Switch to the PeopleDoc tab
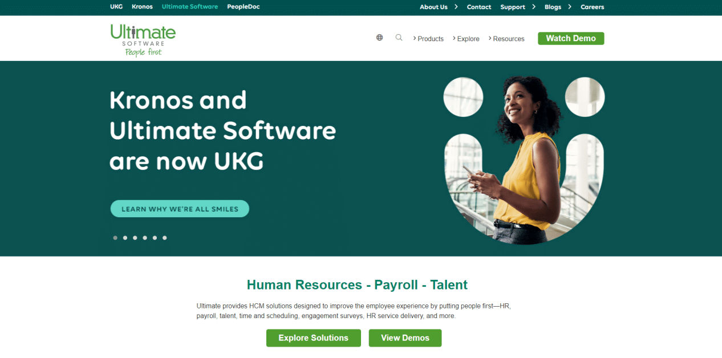This screenshot has height=358, width=722. 244,7
